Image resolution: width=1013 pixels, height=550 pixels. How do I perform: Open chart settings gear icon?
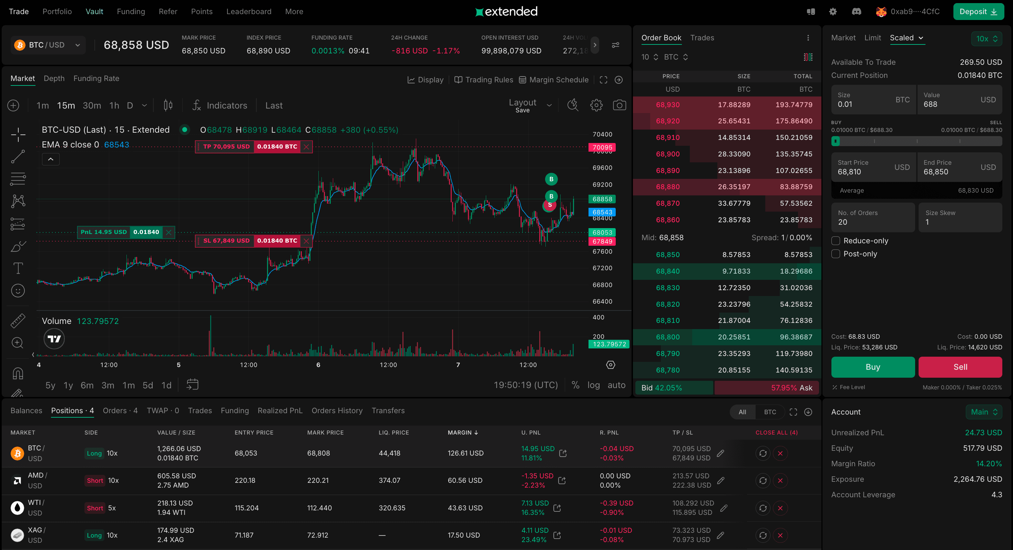click(x=596, y=105)
